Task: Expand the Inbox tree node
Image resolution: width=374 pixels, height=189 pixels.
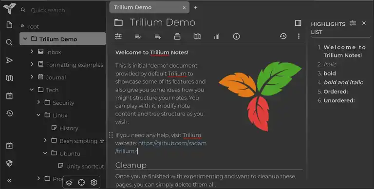Action: [32, 51]
